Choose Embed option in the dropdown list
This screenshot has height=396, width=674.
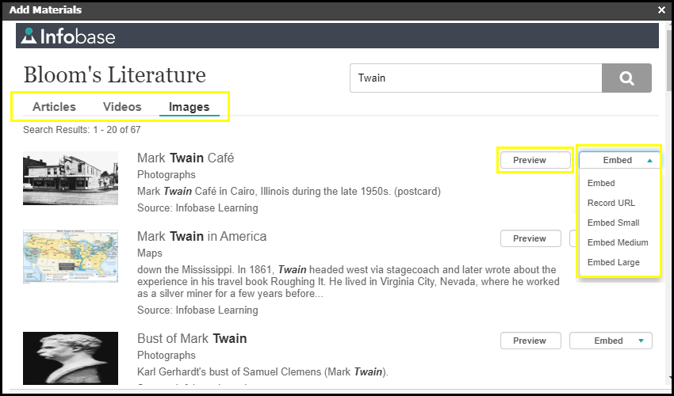pos(601,183)
